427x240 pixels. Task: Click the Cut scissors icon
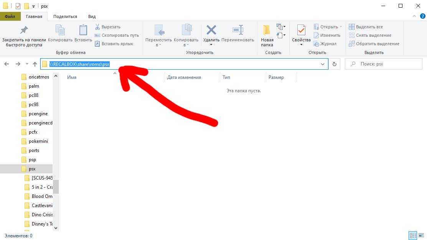[x=97, y=27]
